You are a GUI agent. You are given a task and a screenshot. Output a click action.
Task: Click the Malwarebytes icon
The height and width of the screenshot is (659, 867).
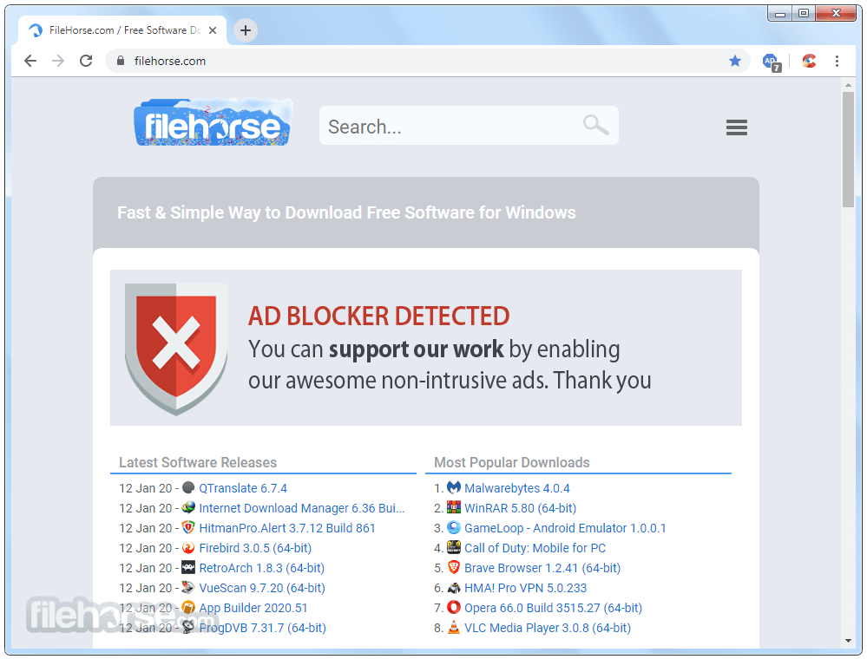454,487
